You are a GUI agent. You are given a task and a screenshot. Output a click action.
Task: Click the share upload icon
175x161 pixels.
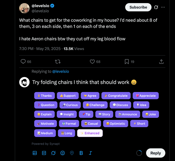[x=161, y=62]
